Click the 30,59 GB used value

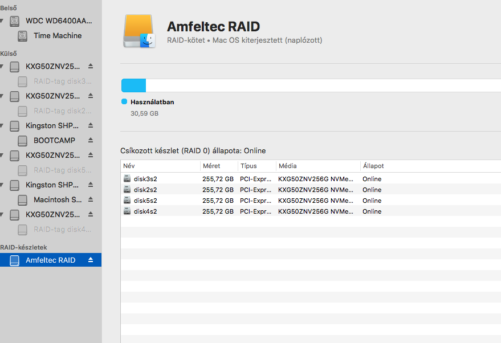pyautogui.click(x=144, y=113)
